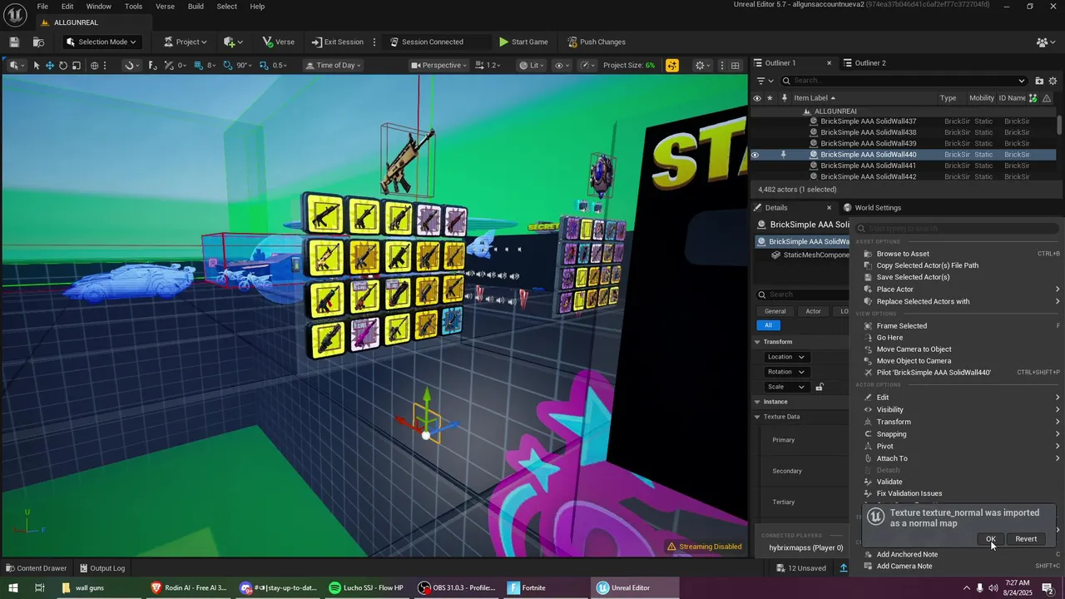The height and width of the screenshot is (599, 1065).
Task: Toggle the world/local coordinate globe icon
Action: click(94, 65)
